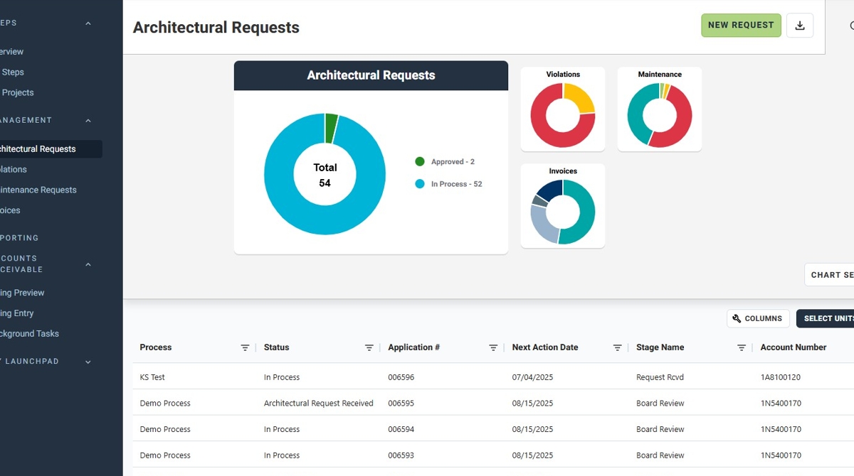854x476 pixels.
Task: Open Billing Entry in sidebar
Action: 17,314
